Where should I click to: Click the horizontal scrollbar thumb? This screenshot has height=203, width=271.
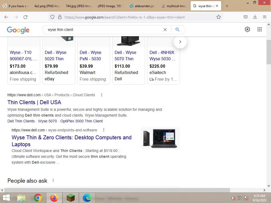point(117,190)
